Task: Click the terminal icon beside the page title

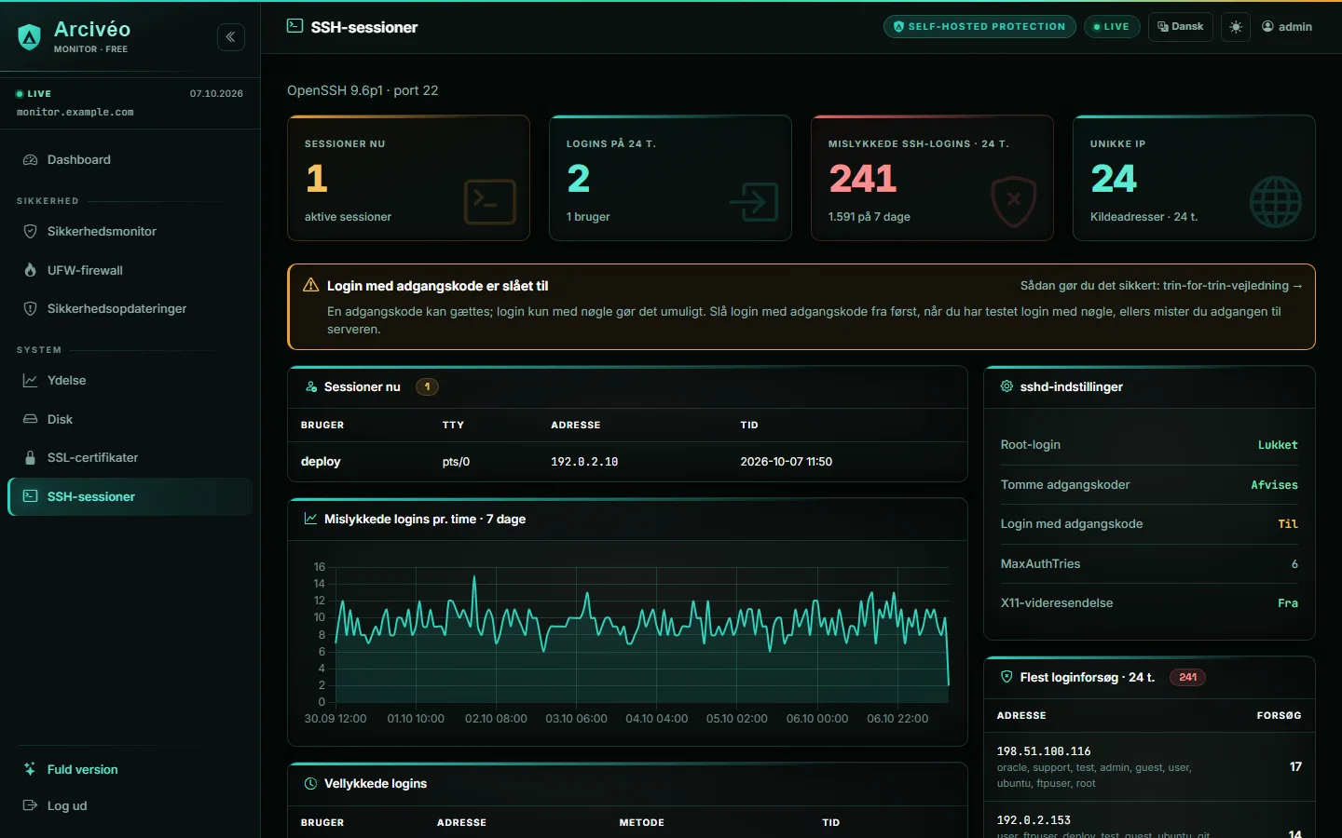Action: point(294,26)
